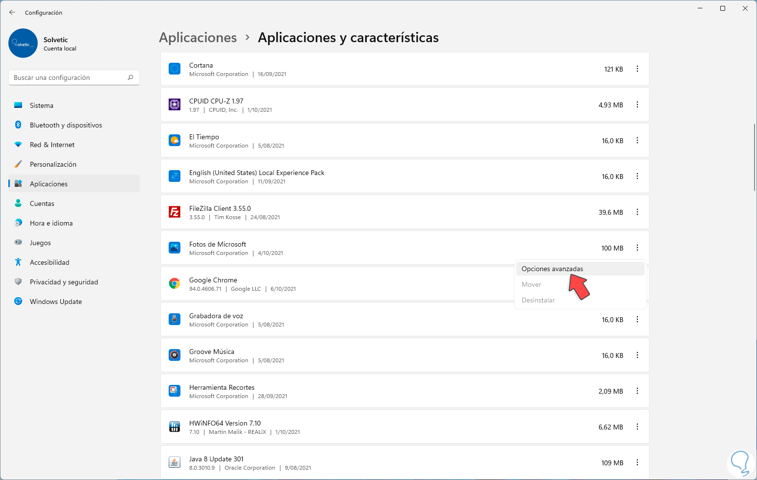The height and width of the screenshot is (480, 757).
Task: Click the Solvetic account name
Action: [56, 40]
